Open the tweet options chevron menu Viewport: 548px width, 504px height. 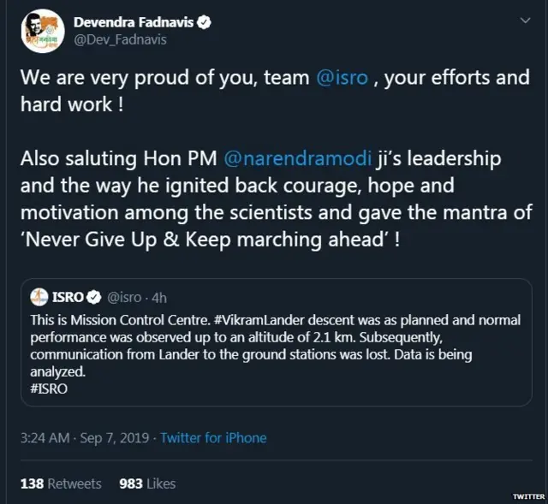coord(521,21)
